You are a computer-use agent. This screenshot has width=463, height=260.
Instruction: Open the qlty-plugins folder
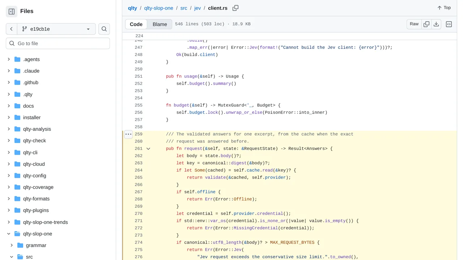[x=36, y=210]
